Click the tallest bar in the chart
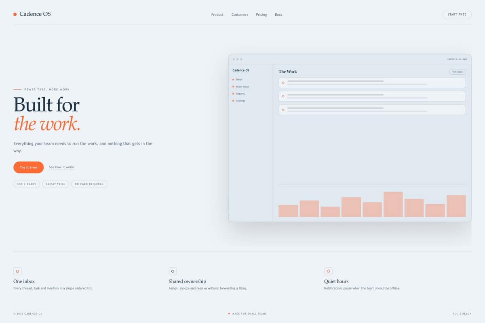The image size is (485, 323). (x=393, y=204)
